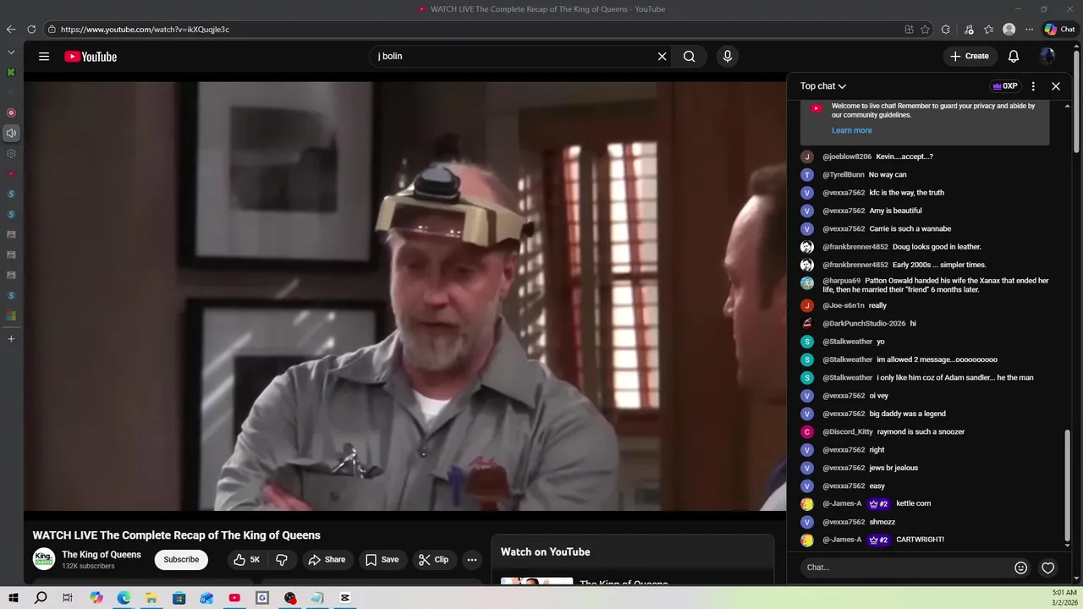Open the YouTube guide hamburger menu
Screen dimensions: 1083x609
point(44,57)
